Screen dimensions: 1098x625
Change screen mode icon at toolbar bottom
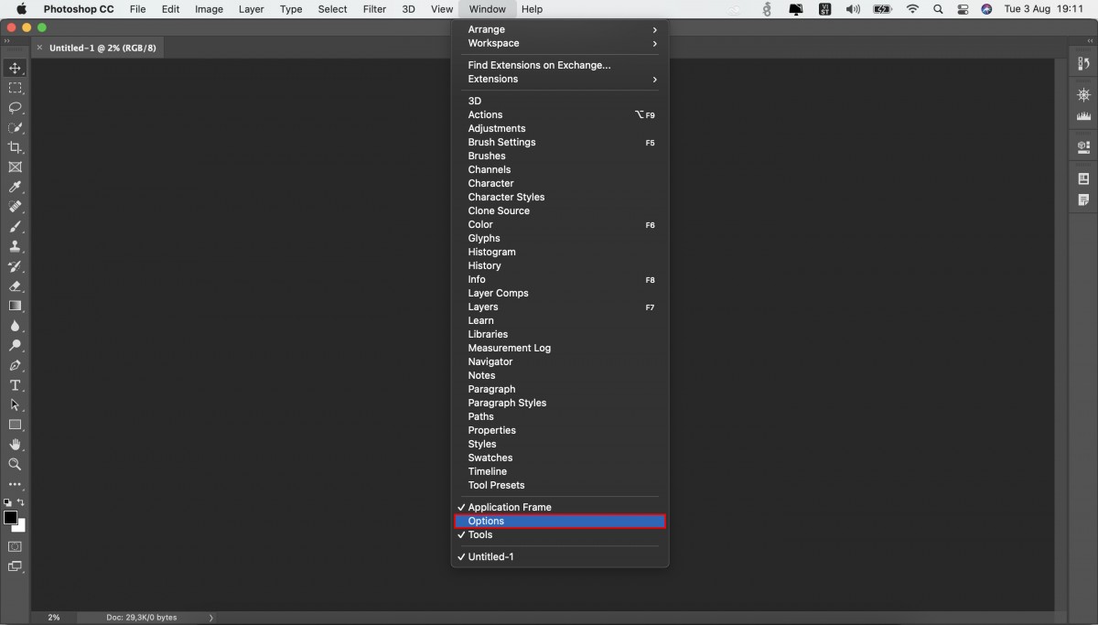click(15, 566)
